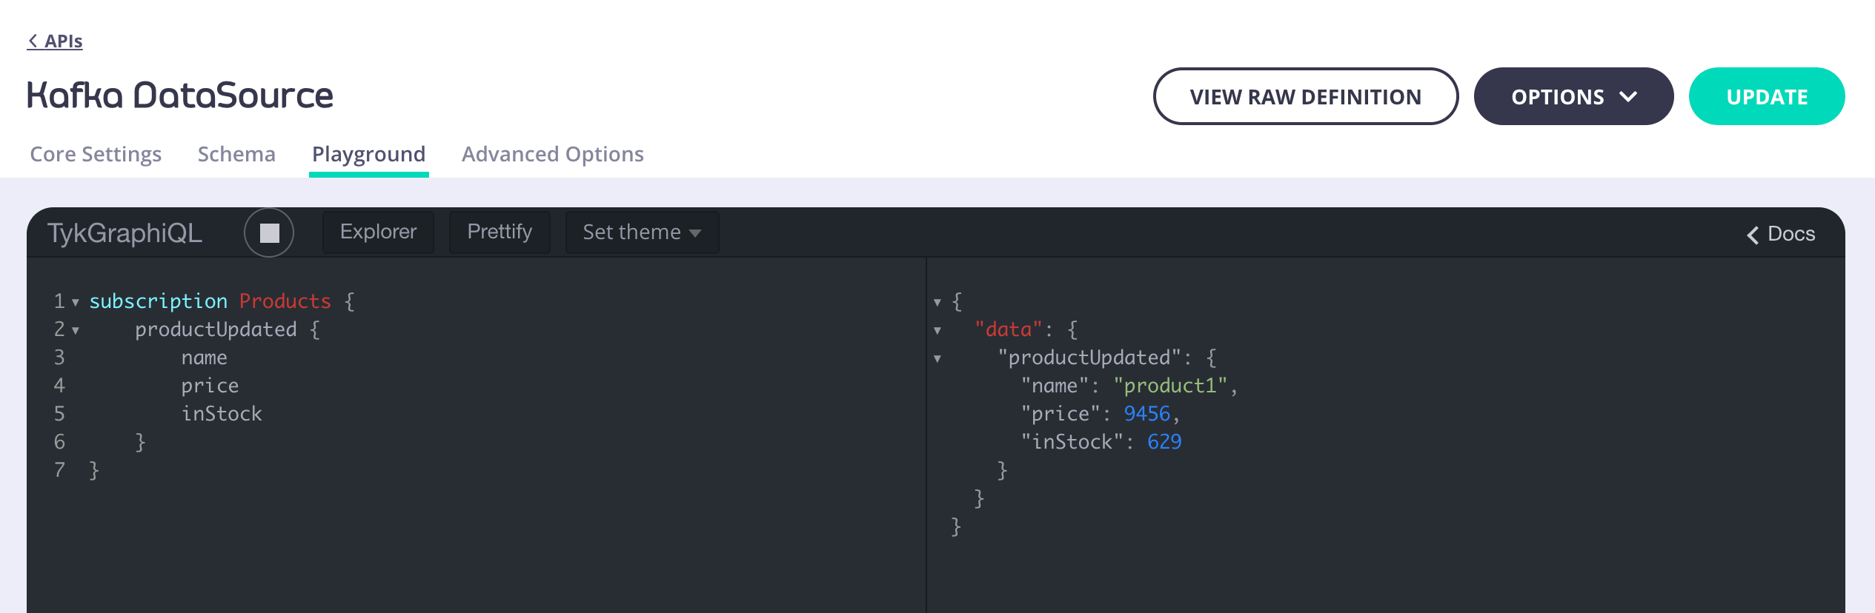Viewport: 1875px width, 613px height.
Task: Stop the running subscription with stop button
Action: (x=269, y=233)
